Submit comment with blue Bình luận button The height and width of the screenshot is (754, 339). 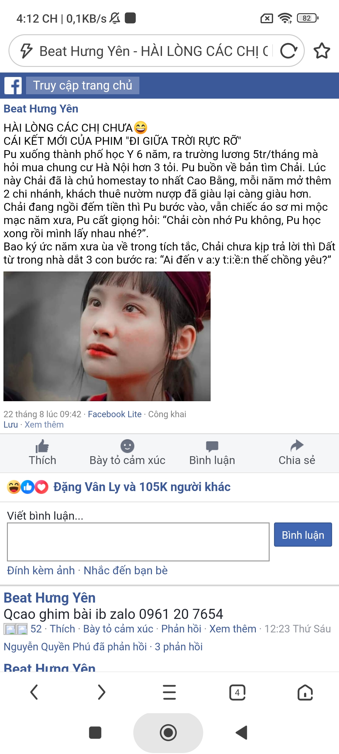pos(303,535)
